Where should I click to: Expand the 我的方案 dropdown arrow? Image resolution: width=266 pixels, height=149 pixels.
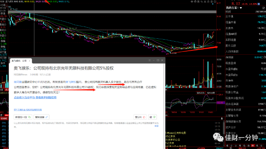(x=241, y=8)
